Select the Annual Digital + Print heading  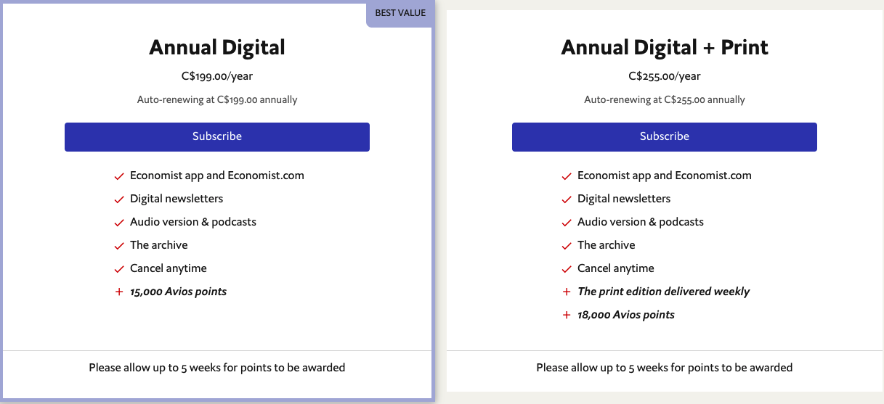tap(664, 48)
